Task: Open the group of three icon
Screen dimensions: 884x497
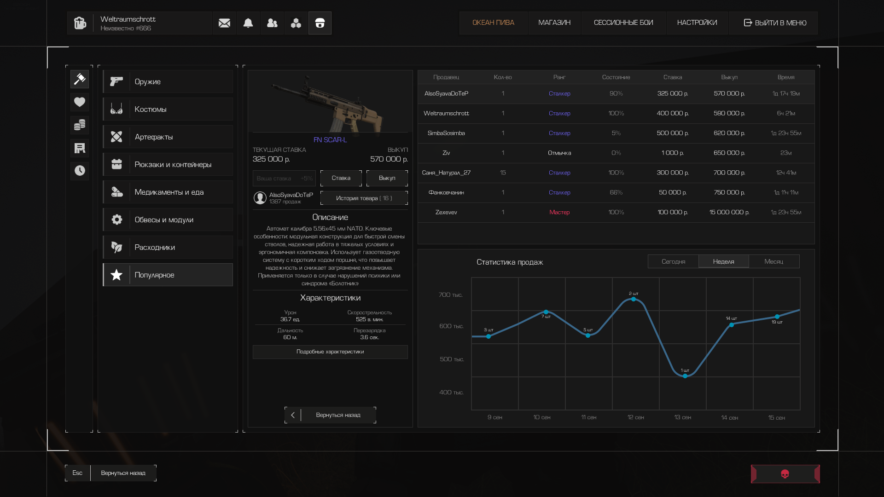Action: (x=296, y=23)
